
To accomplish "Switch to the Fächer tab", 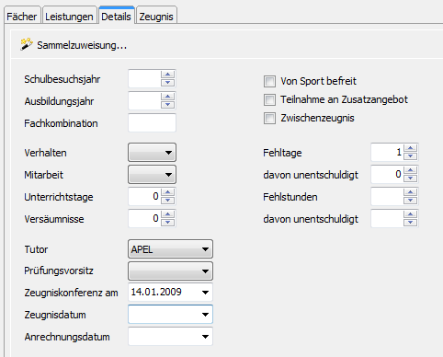I will click(x=22, y=17).
